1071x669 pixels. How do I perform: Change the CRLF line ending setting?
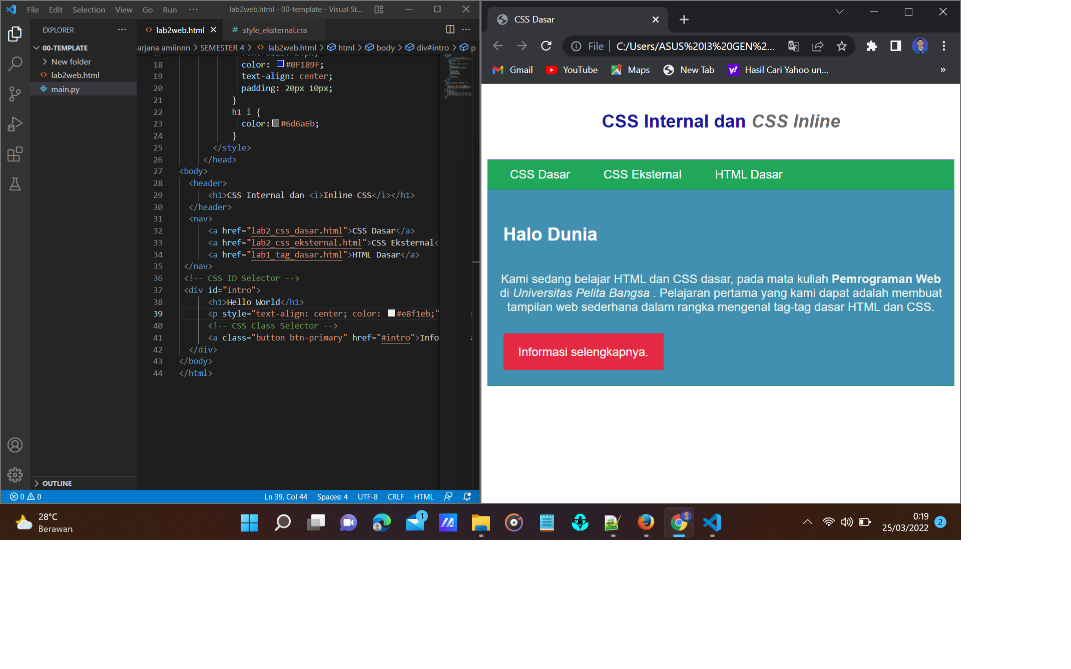coord(395,496)
